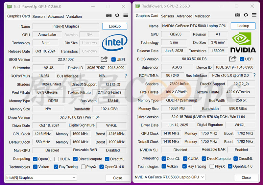Click Device ID field 10DE 2C19 - 1043 8900

point(234,67)
